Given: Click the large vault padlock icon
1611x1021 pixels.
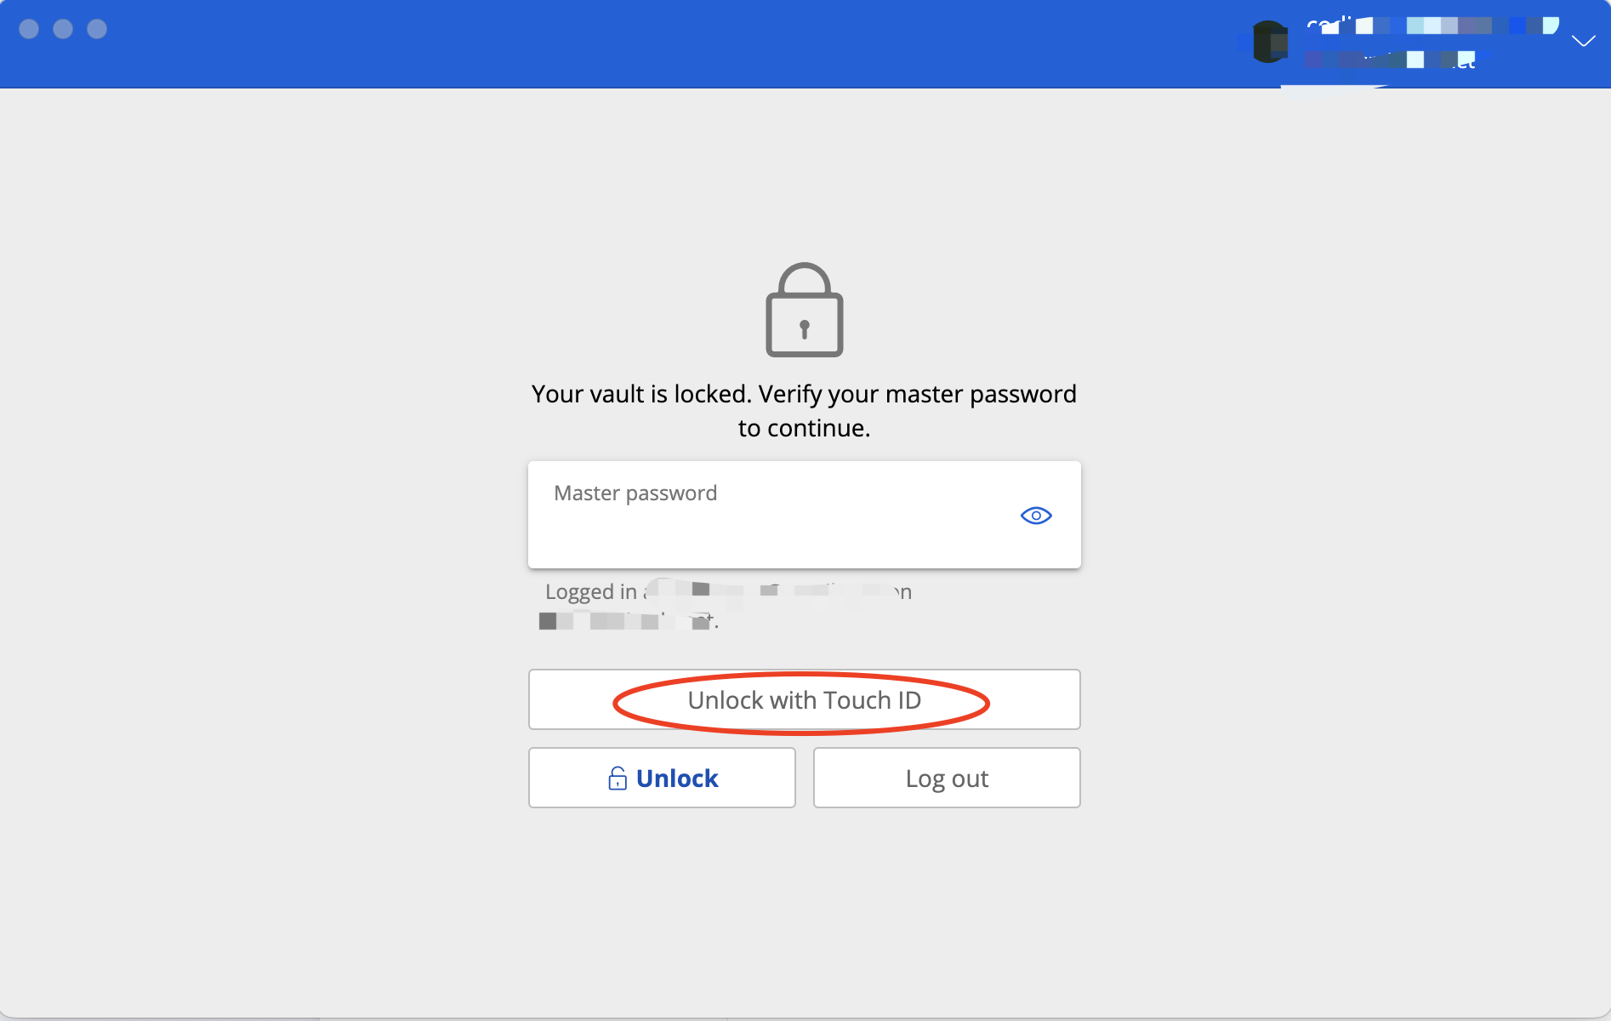Looking at the screenshot, I should pos(804,311).
